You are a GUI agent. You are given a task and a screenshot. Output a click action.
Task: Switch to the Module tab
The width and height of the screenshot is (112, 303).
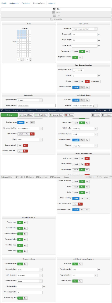point(4,3)
